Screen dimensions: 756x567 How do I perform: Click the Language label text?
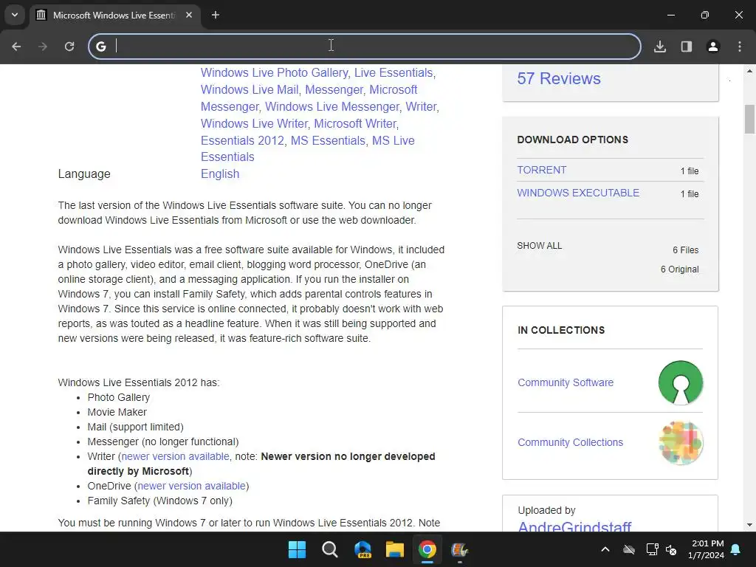click(84, 174)
